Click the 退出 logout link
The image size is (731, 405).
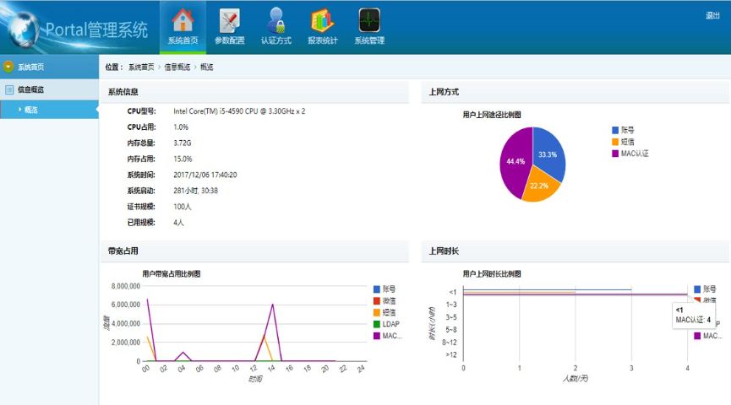(x=712, y=16)
